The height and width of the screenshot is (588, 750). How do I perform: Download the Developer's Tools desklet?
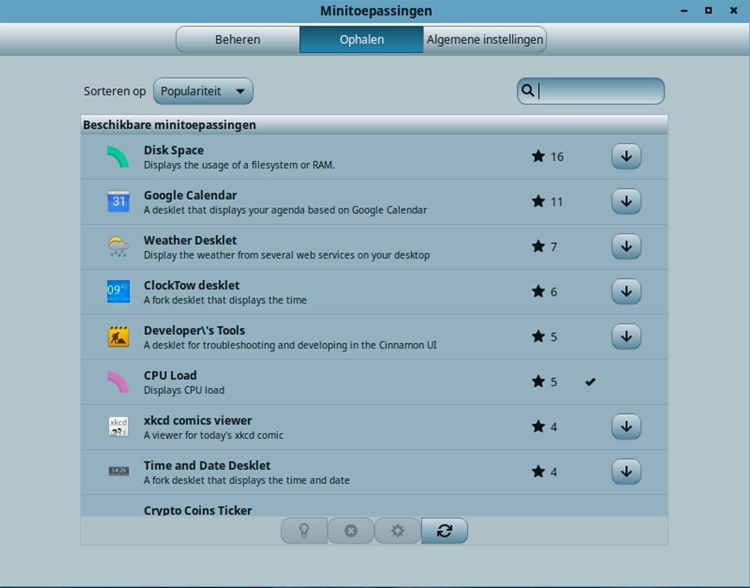(626, 337)
